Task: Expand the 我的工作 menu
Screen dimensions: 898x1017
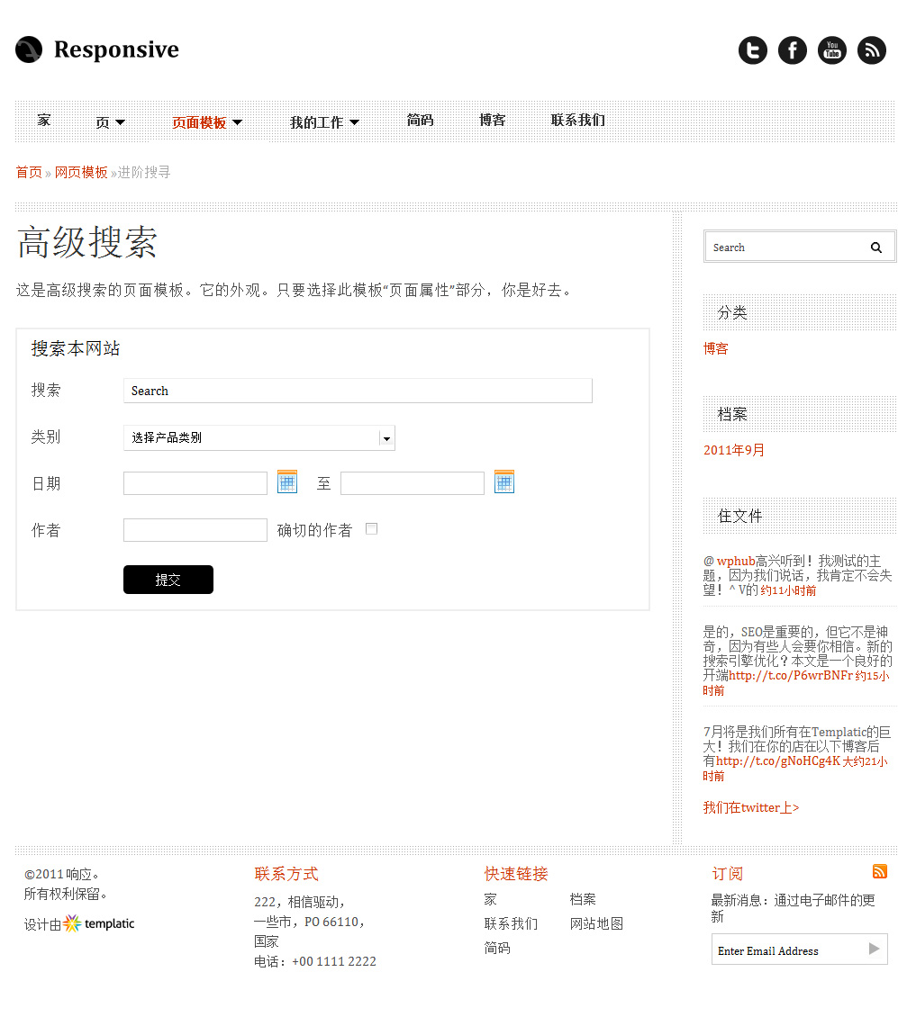Action: (324, 122)
